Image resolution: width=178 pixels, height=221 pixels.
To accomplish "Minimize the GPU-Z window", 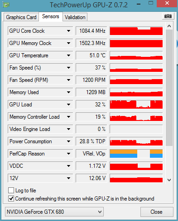I will point(139,5).
